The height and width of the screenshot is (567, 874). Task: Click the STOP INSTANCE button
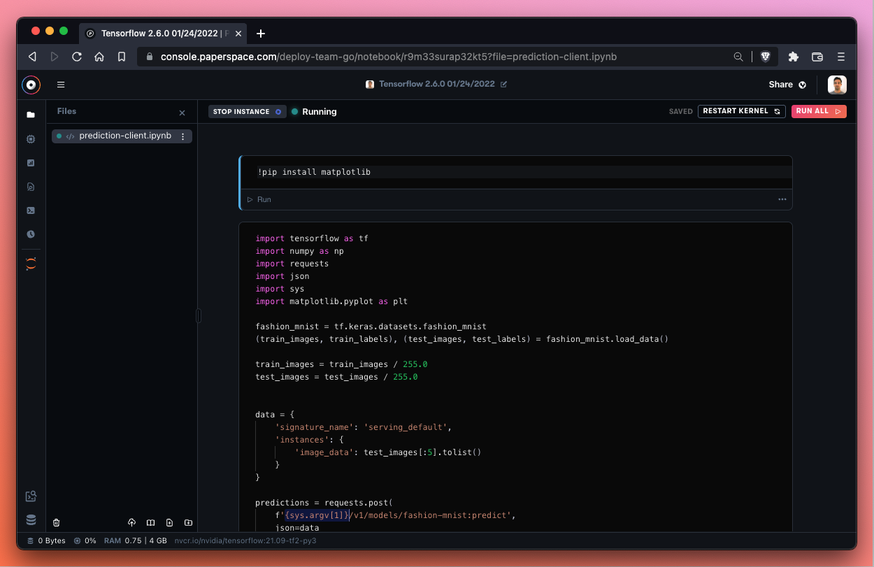[x=248, y=111]
